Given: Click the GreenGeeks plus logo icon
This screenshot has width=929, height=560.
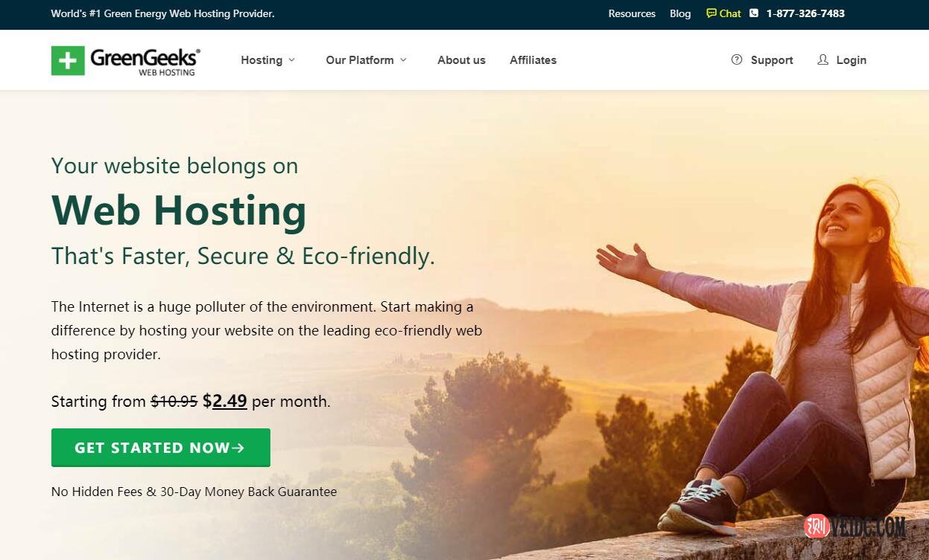Looking at the screenshot, I should coord(68,60).
